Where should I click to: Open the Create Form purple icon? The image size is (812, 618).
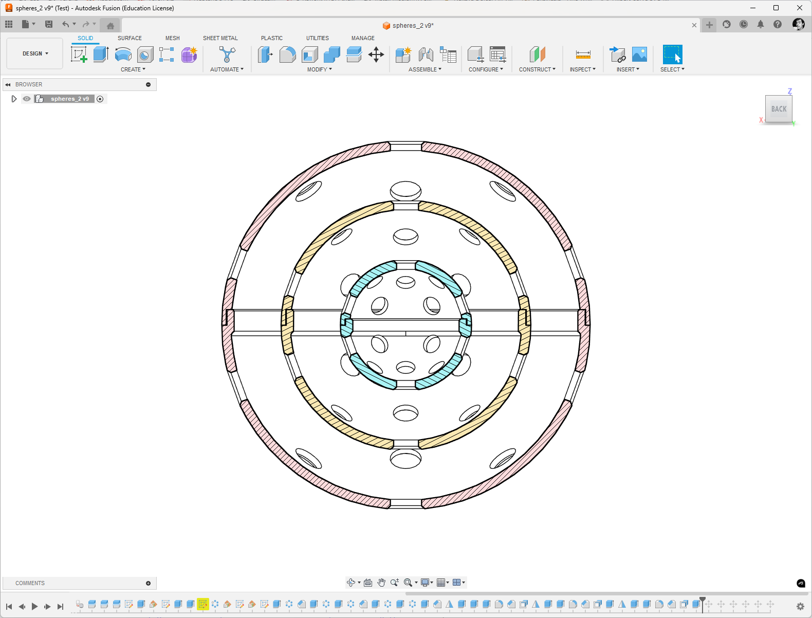pos(189,54)
